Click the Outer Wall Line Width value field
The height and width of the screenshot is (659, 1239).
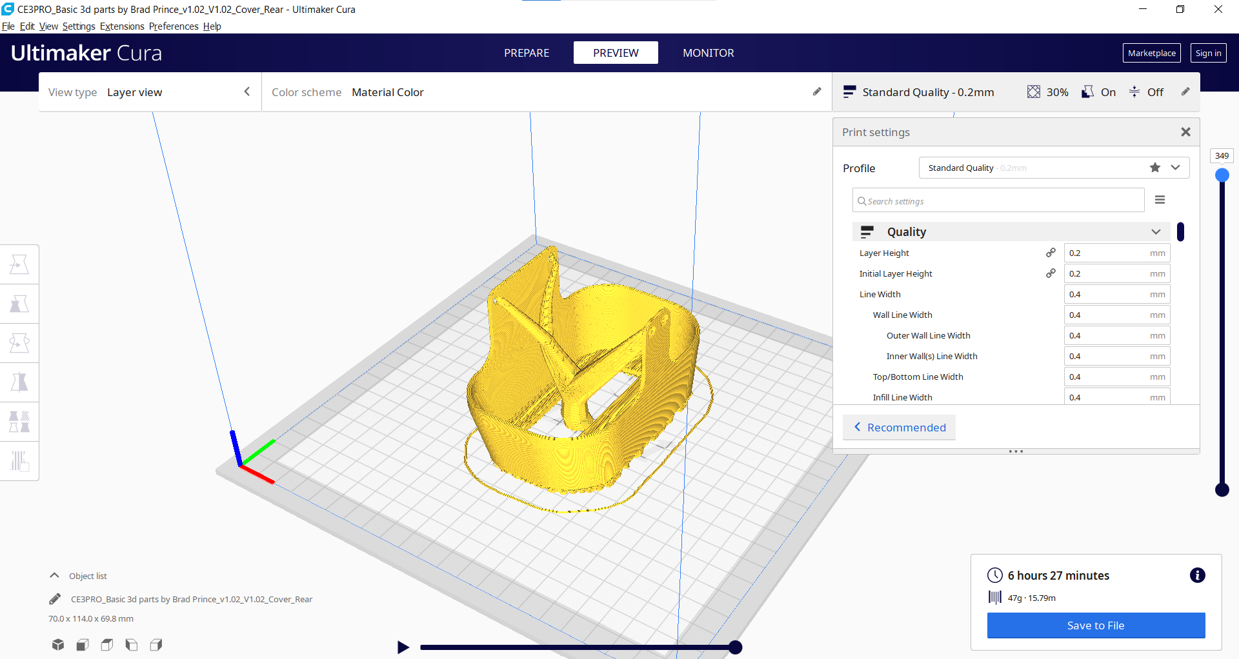(1117, 335)
